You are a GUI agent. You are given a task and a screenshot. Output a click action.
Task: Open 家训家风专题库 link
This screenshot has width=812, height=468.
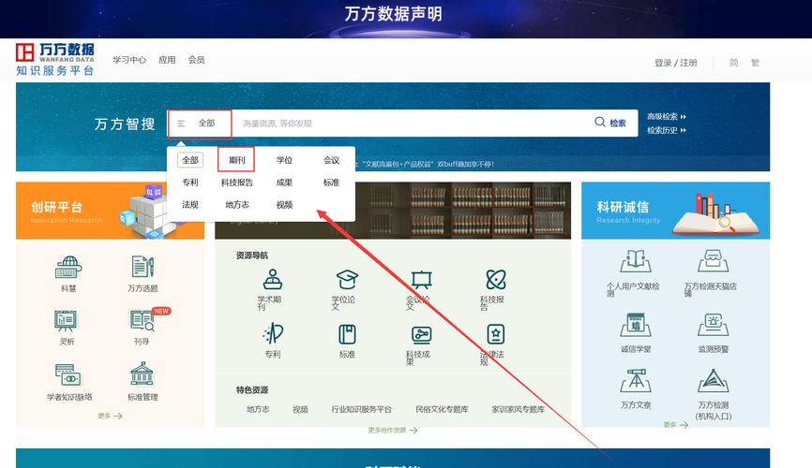pyautogui.click(x=518, y=409)
